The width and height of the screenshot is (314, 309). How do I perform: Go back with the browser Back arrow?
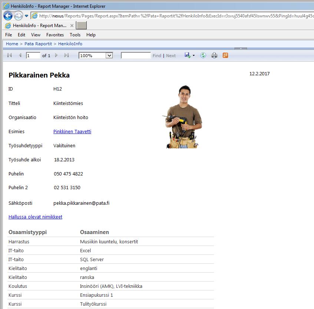click(x=8, y=16)
